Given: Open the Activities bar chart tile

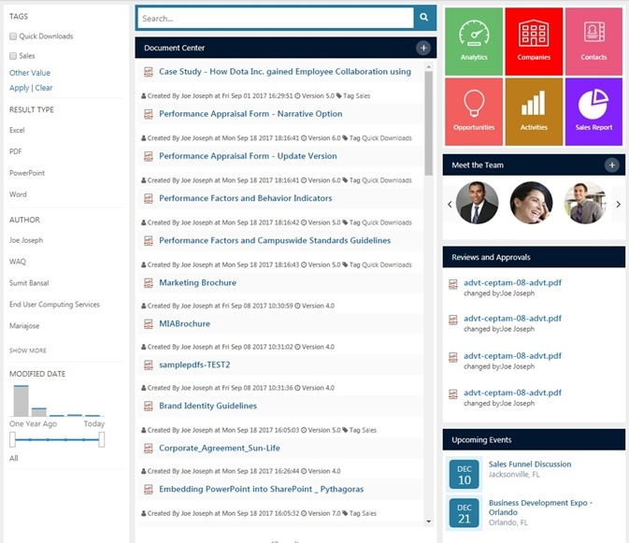Looking at the screenshot, I should [x=534, y=111].
